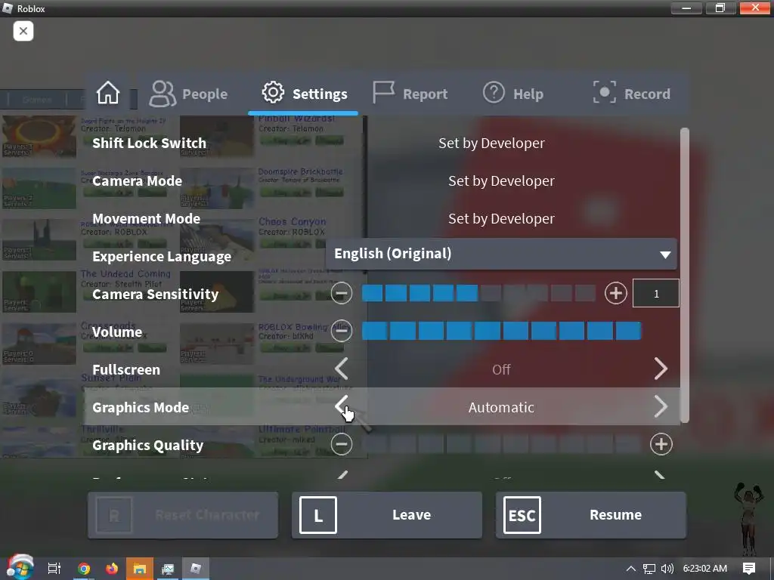
Task: Click the Camera Sensitivity value field
Action: point(656,294)
